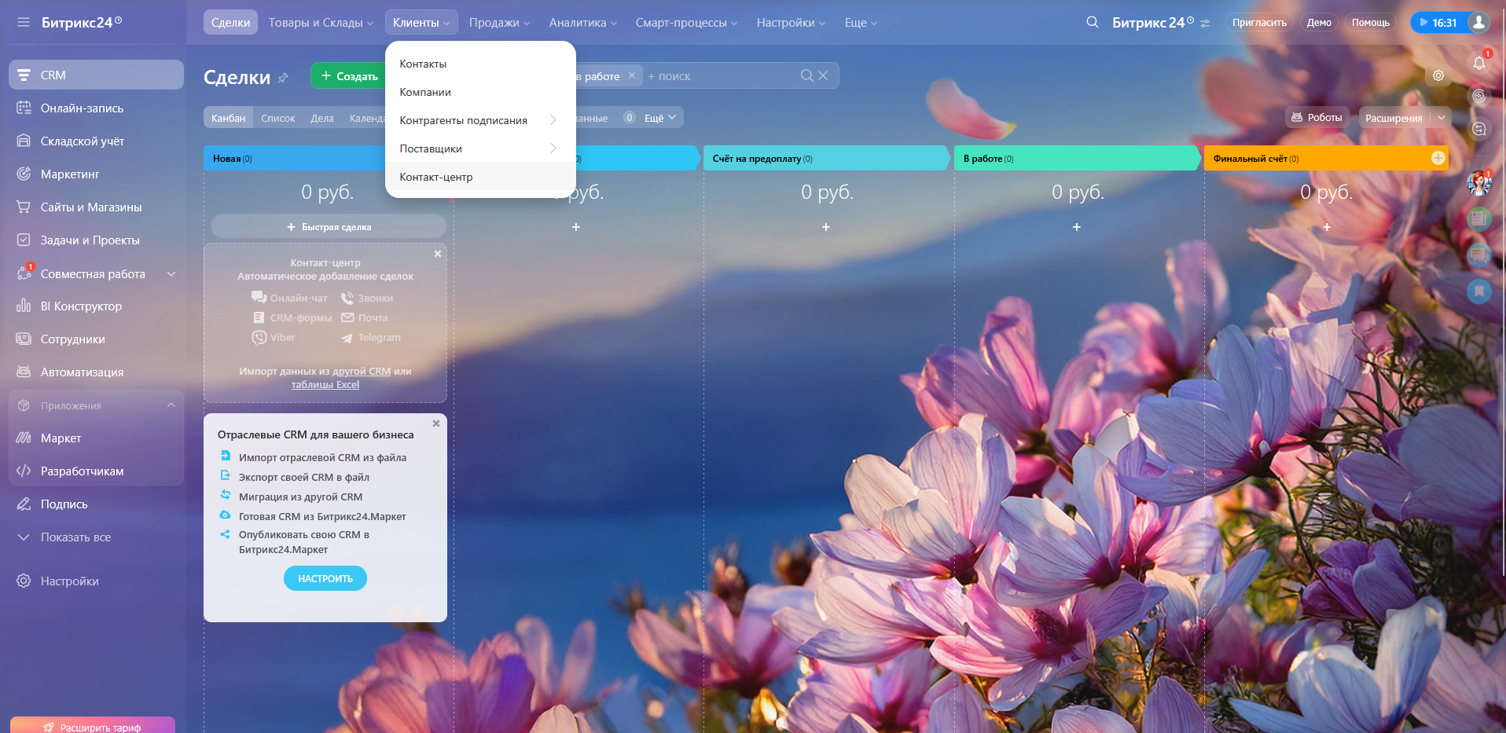
Task: Collapse the Приложения sidebar group
Action: point(171,405)
